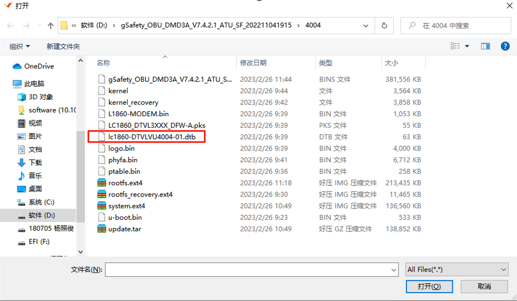517x301 pixels.
Task: Click the refresh button in address bar
Action: click(x=384, y=25)
